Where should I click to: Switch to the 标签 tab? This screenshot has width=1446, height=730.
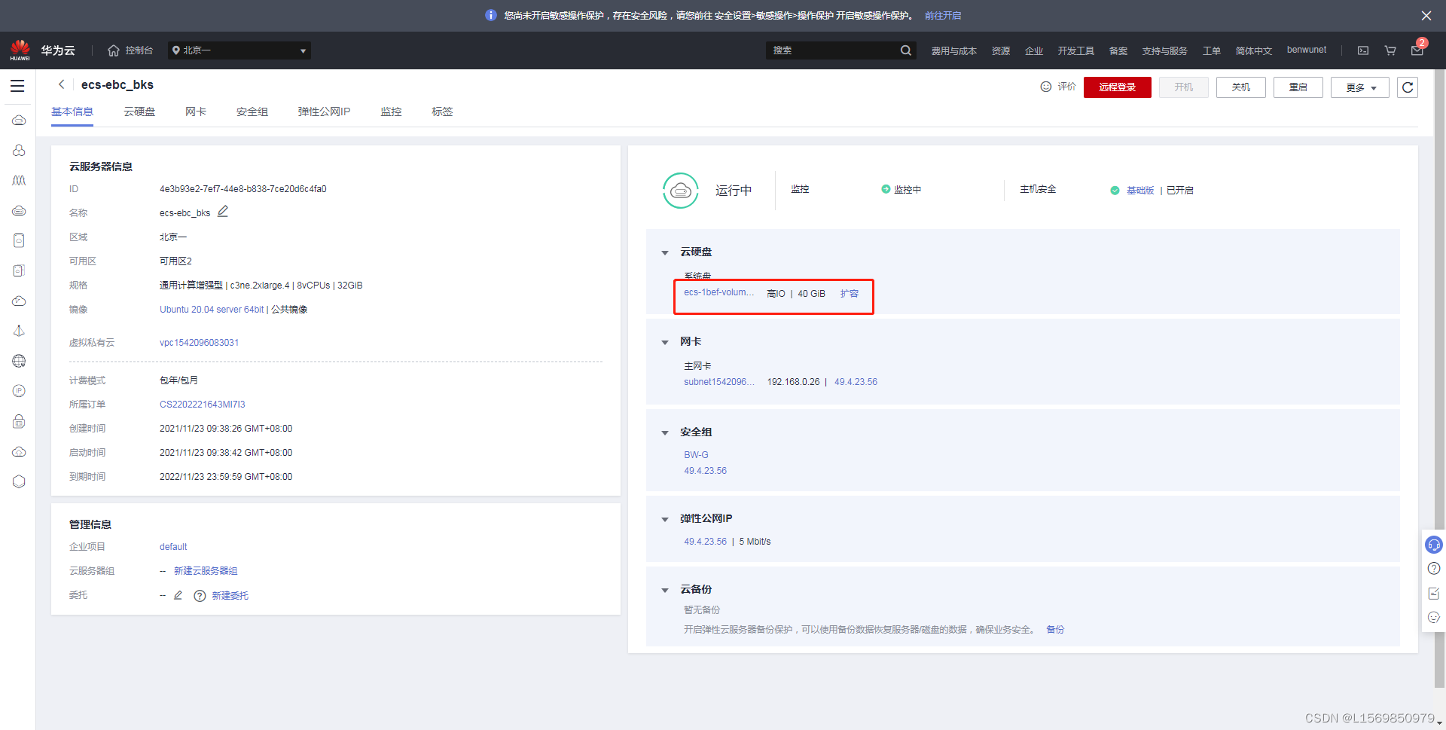tap(442, 111)
